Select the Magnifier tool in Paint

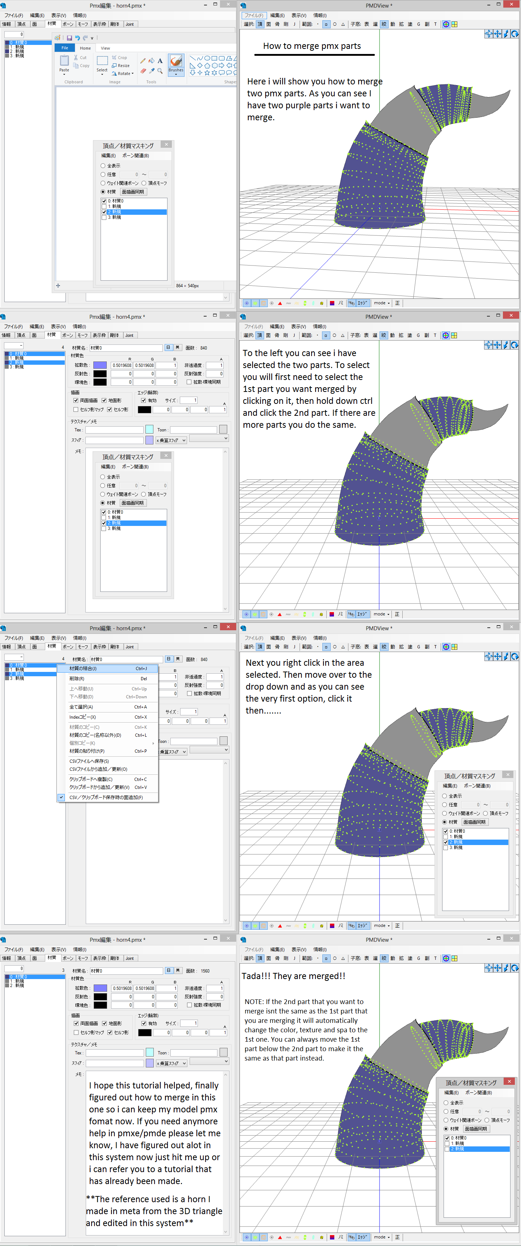pos(160,71)
